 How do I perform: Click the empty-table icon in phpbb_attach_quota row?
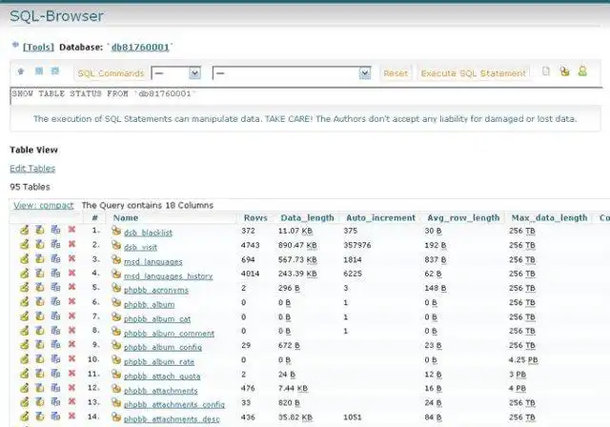tap(40, 374)
